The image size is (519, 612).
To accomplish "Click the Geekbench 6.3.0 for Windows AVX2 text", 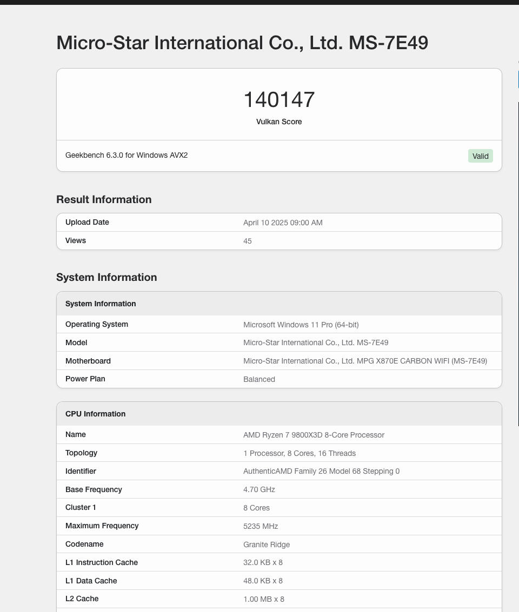I will (x=127, y=155).
